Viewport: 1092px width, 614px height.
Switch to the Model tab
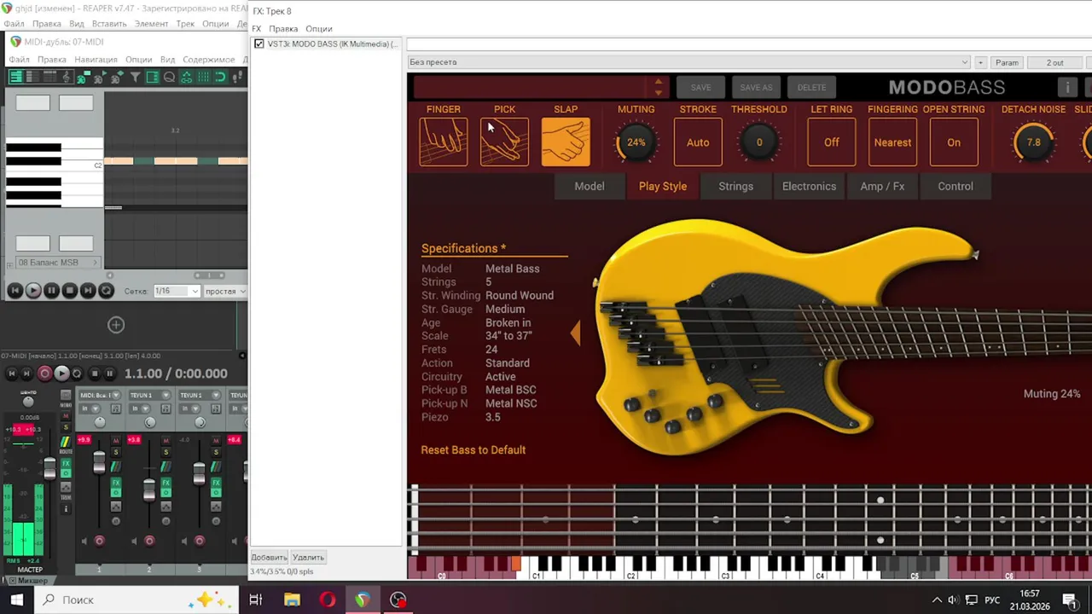point(590,186)
